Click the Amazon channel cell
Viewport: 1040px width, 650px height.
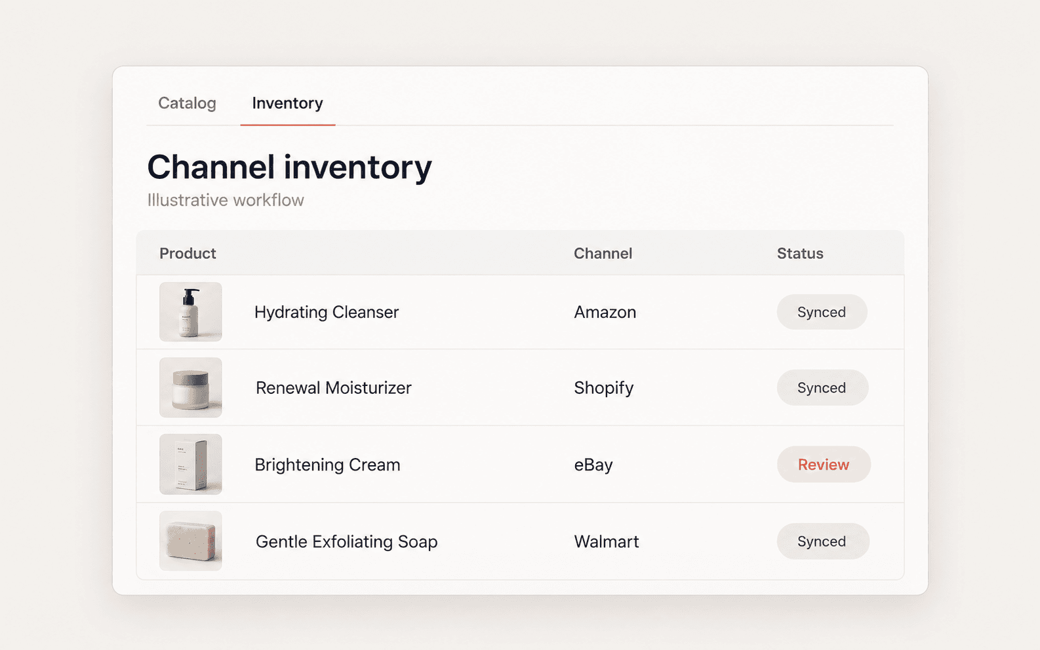pyautogui.click(x=605, y=313)
